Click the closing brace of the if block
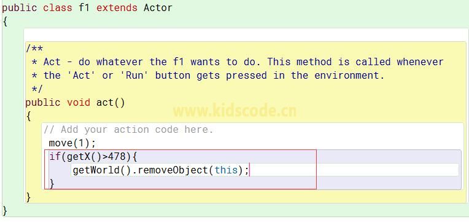469x222 pixels. tap(52, 183)
